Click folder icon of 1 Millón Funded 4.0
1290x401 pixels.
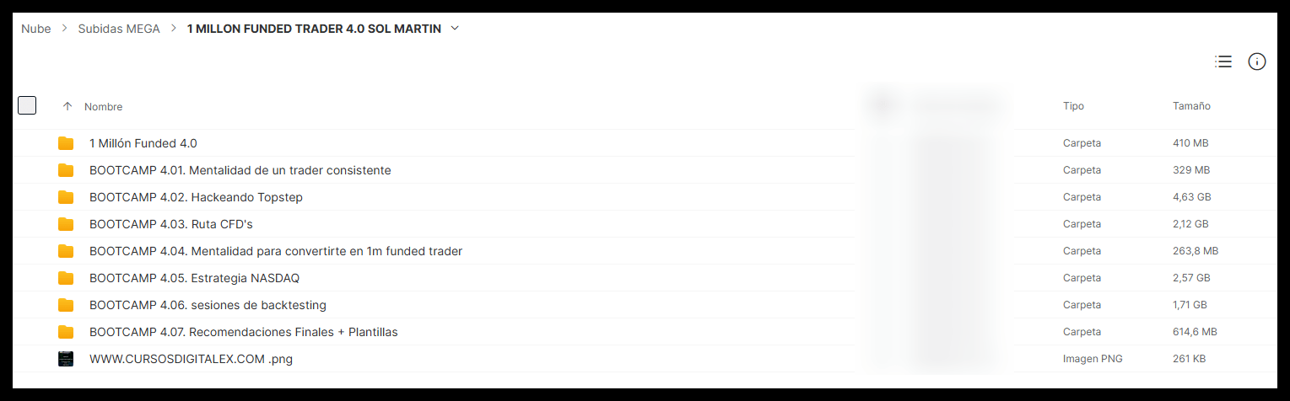tap(66, 143)
